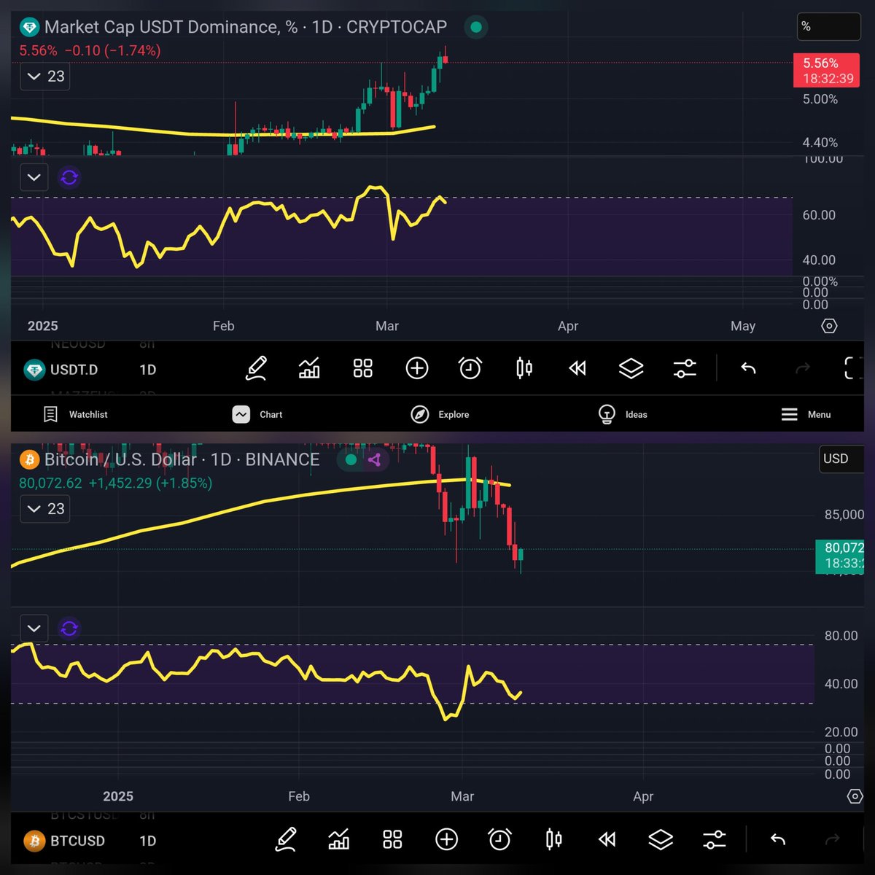
Task: Open the chart type selector above BTCUSD
Action: [339, 839]
